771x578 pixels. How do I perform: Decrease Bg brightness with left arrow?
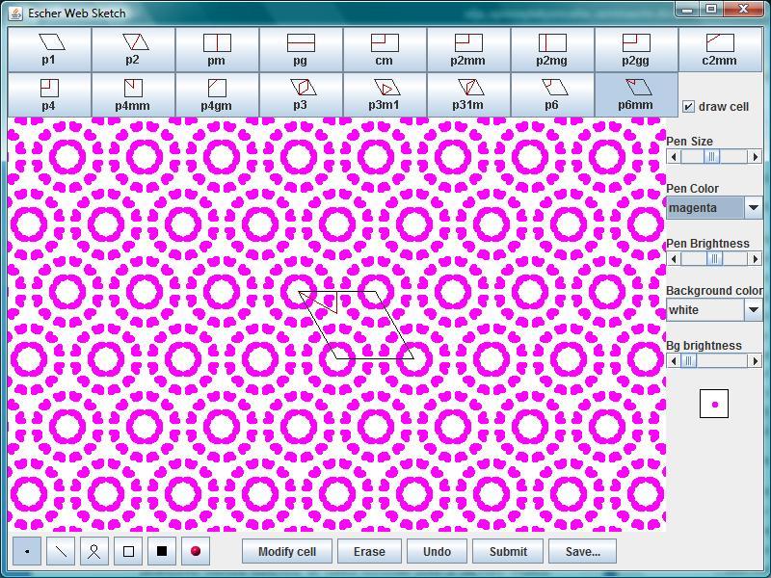(x=674, y=360)
